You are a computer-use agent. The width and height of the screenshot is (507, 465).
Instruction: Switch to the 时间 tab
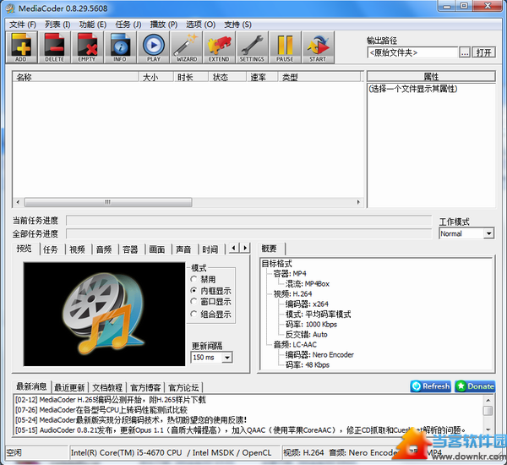point(210,249)
